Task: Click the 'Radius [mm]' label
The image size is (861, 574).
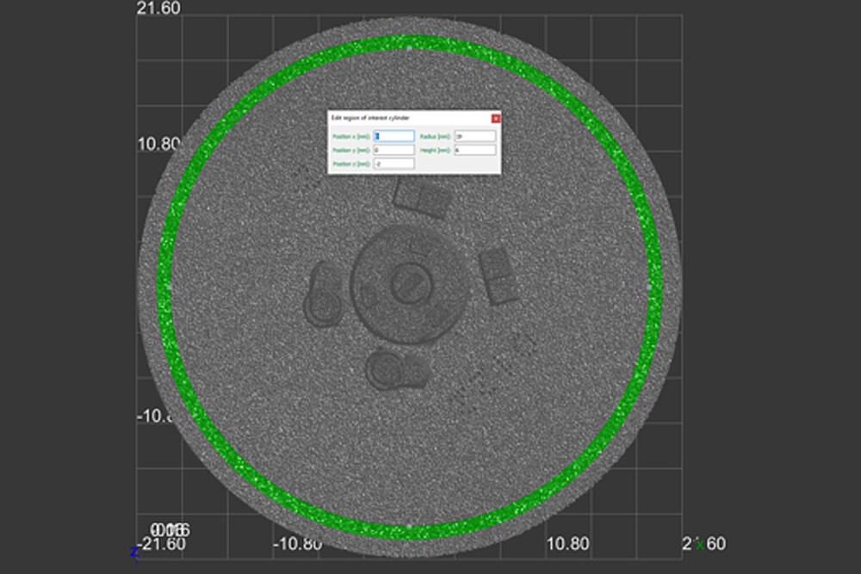Action: (435, 137)
